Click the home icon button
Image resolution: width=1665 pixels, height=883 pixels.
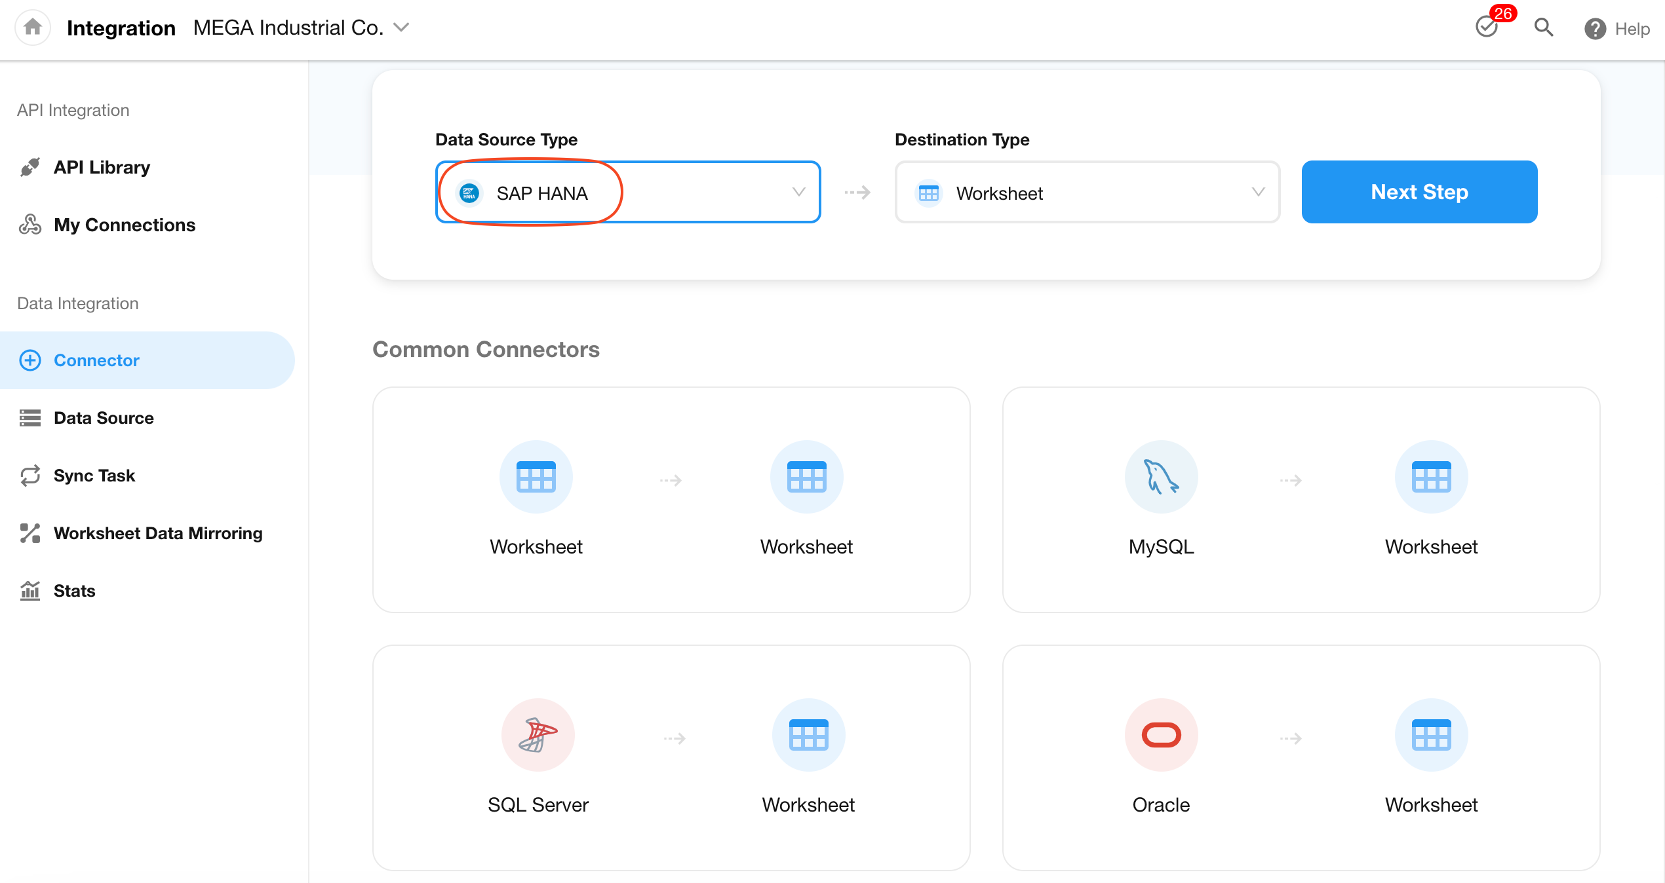pyautogui.click(x=33, y=28)
